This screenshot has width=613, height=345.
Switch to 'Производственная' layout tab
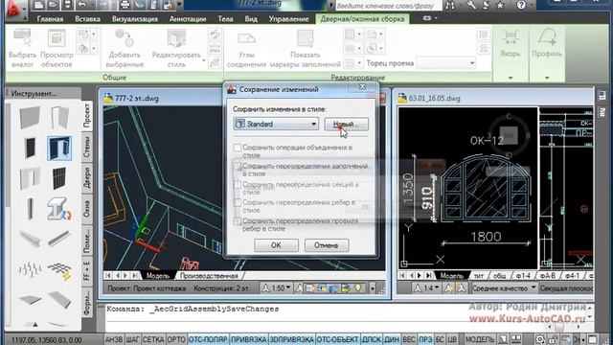[x=209, y=275]
